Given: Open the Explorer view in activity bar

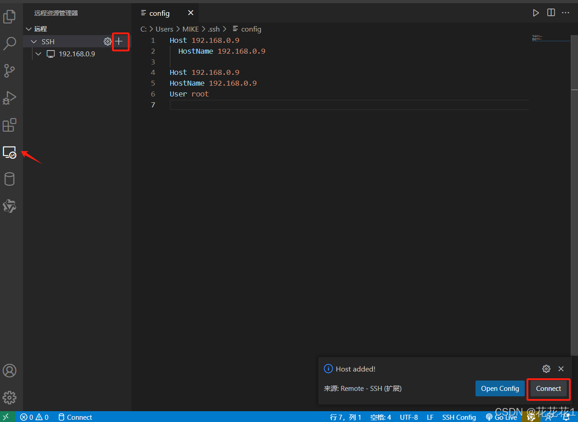Looking at the screenshot, I should click(9, 17).
